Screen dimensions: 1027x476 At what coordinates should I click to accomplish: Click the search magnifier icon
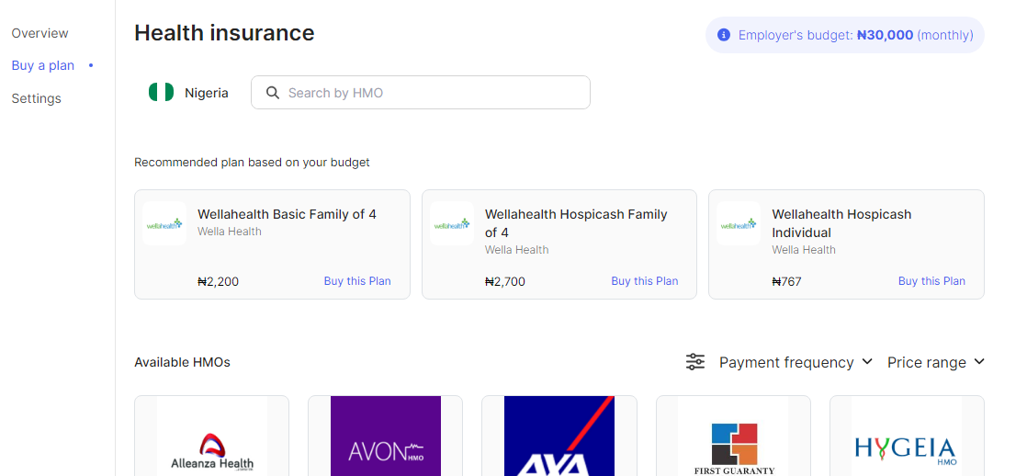272,93
